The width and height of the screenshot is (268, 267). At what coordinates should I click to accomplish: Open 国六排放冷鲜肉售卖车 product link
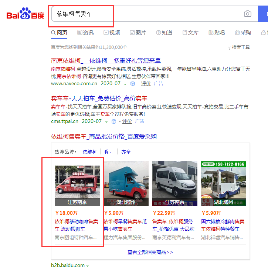pos(223,225)
